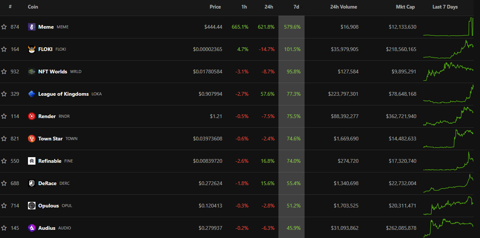Open the FLOKI coin page
The width and height of the screenshot is (480, 238).
(46, 49)
